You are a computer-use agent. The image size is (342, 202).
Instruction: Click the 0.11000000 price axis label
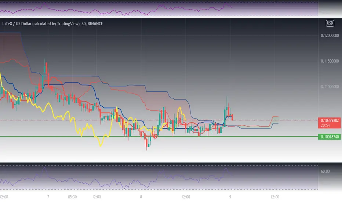(x=330, y=87)
